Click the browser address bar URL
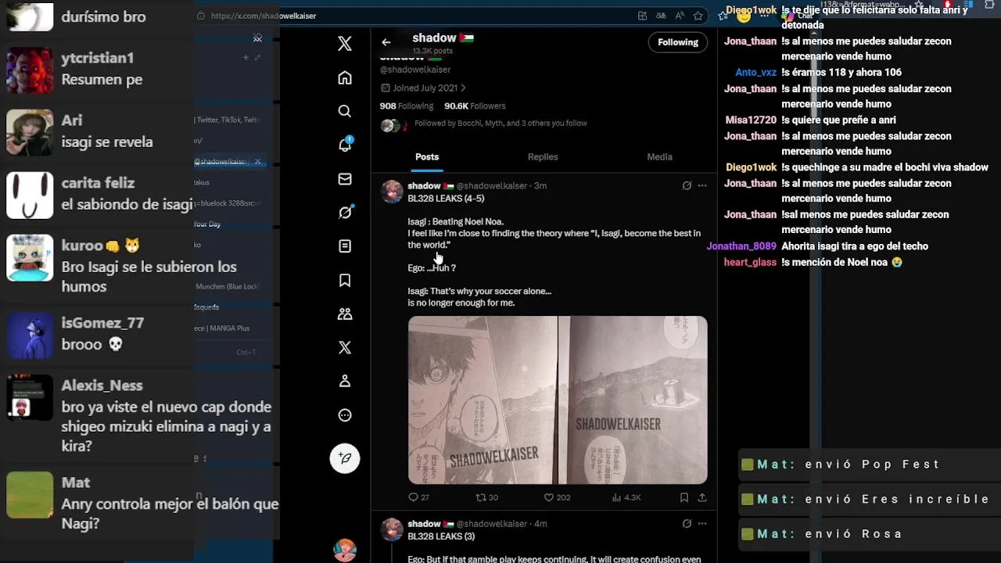Screen dimensions: 1001x563 (264, 16)
